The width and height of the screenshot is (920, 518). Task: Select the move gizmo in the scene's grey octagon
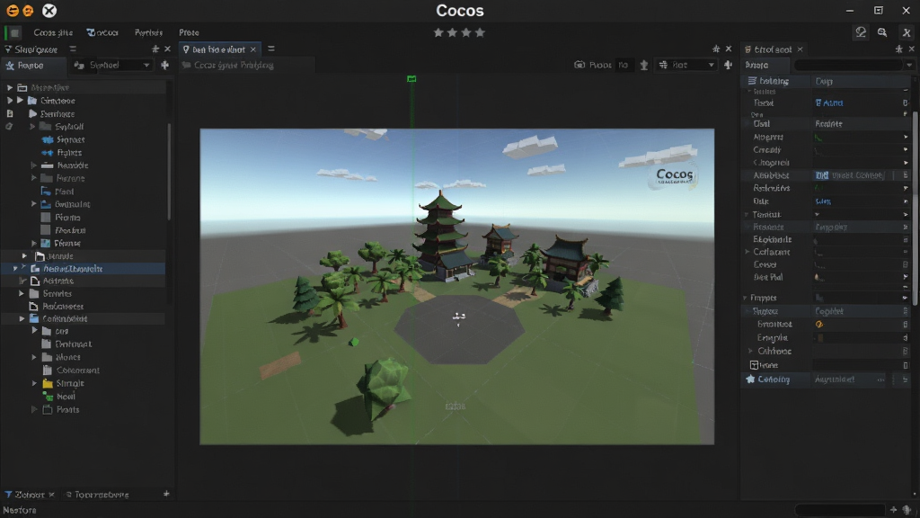pyautogui.click(x=459, y=317)
